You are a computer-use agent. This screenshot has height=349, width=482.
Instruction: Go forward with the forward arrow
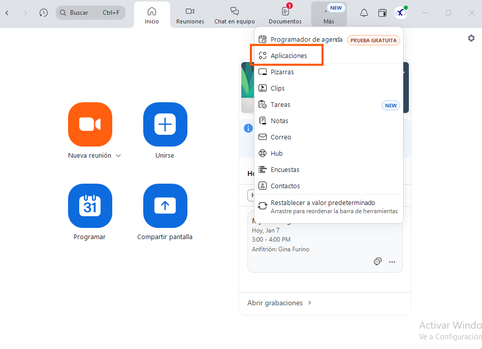[25, 13]
